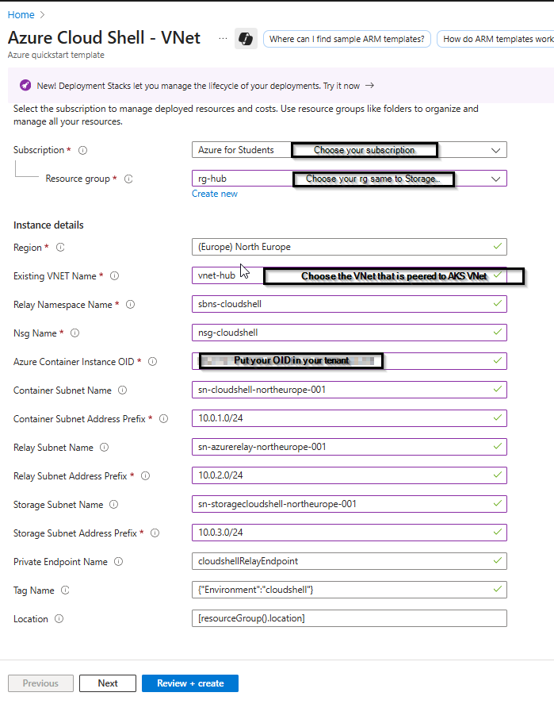The image size is (554, 704).
Task: Show info tooltip for Private Endpoint Name
Action: point(118,562)
